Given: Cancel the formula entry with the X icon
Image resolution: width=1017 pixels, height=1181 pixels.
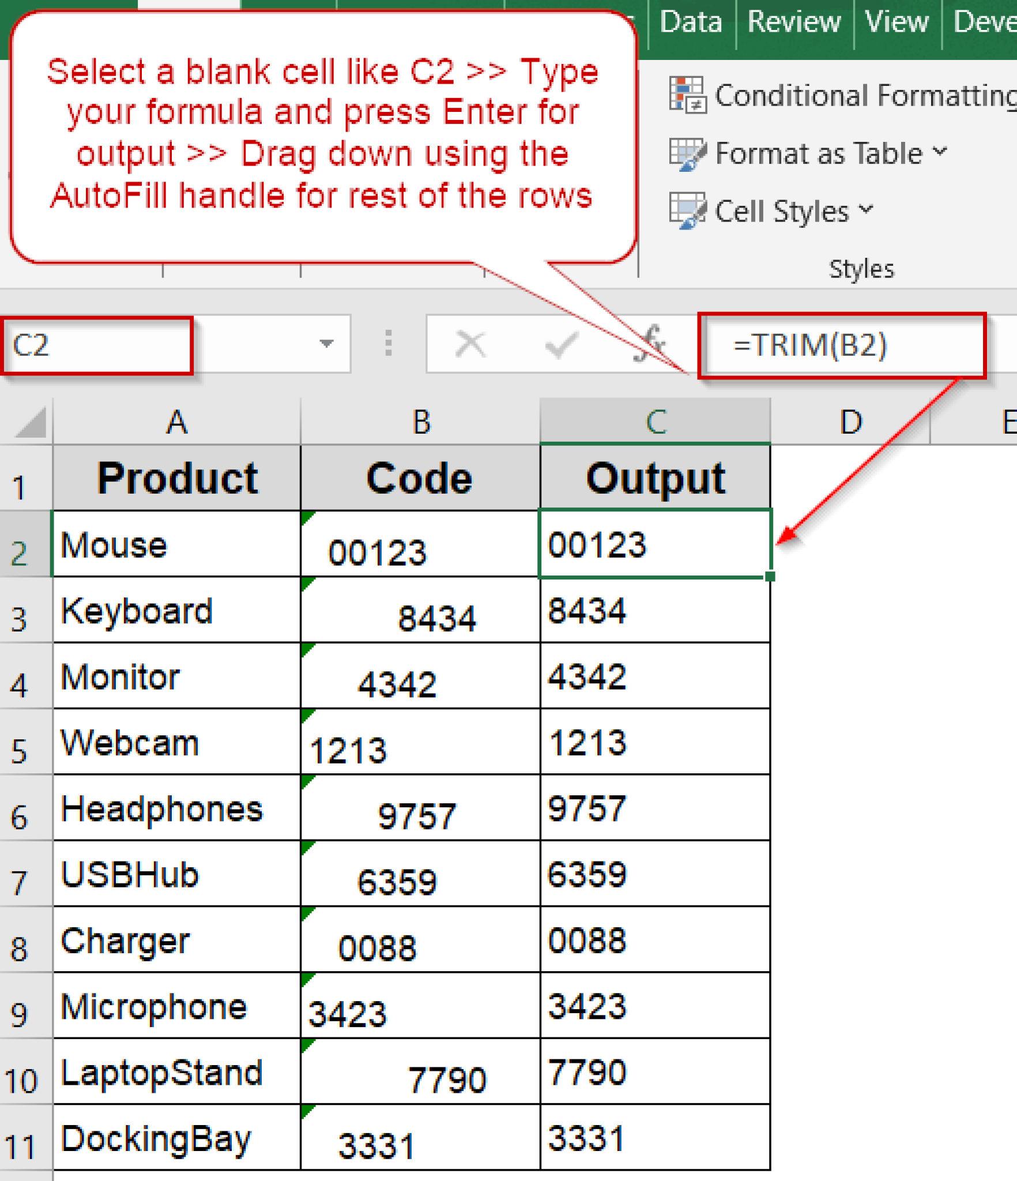Looking at the screenshot, I should pyautogui.click(x=471, y=344).
